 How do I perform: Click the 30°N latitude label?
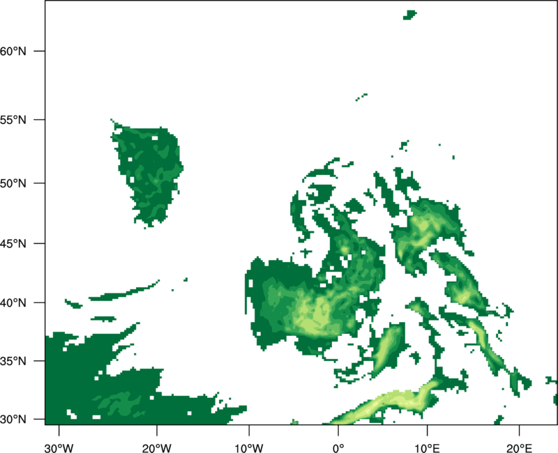click(13, 420)
